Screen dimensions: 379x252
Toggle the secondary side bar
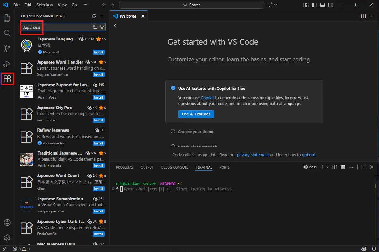331,5
